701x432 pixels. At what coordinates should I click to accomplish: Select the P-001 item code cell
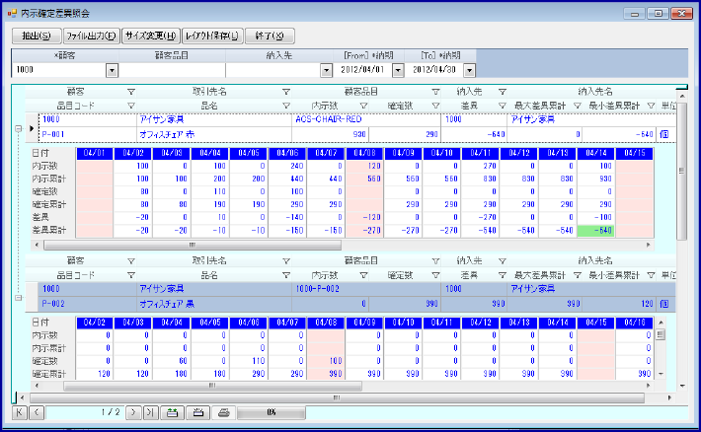[88, 134]
